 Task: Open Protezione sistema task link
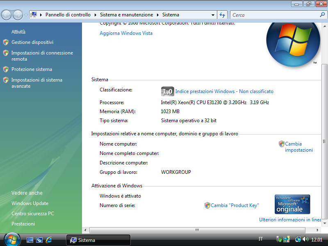[32, 69]
